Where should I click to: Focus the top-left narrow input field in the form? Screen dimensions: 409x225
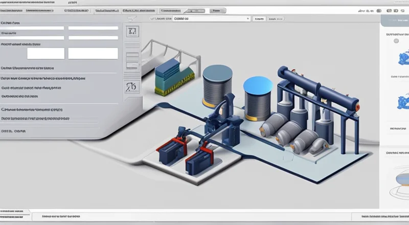tap(33, 28)
